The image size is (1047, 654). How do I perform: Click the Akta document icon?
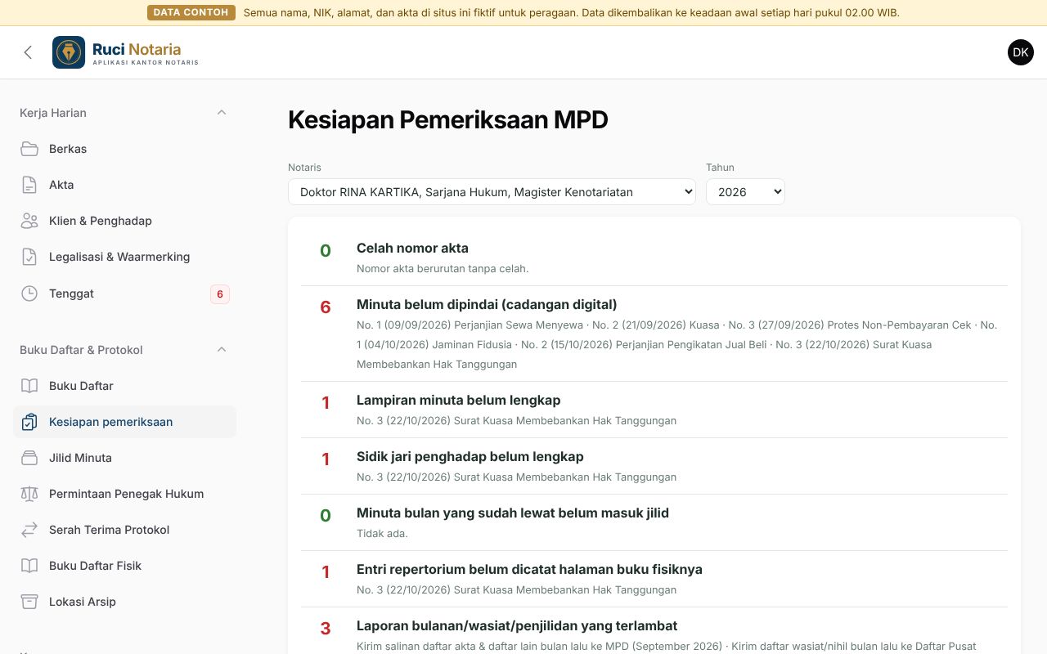coord(29,185)
